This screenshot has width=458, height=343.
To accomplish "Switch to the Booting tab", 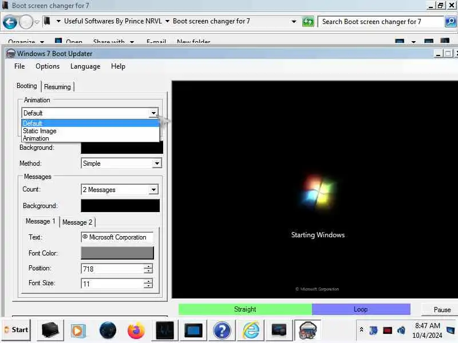I will point(26,86).
